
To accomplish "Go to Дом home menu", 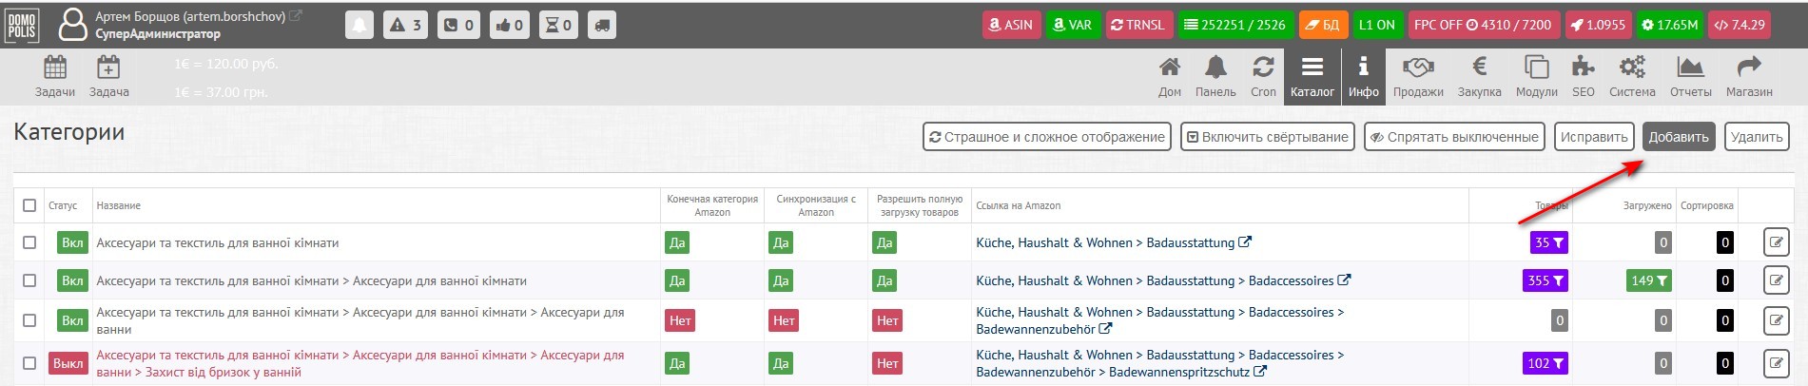I will (x=1170, y=76).
